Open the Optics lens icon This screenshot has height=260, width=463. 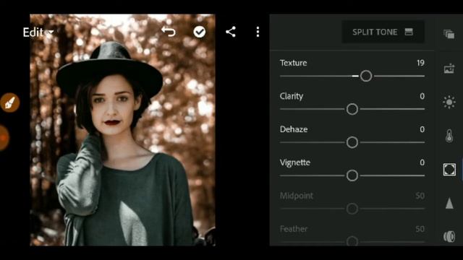pyautogui.click(x=449, y=236)
